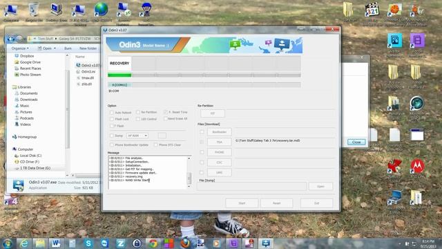Enable the Nand Erase All checkbox

[x=166, y=119]
